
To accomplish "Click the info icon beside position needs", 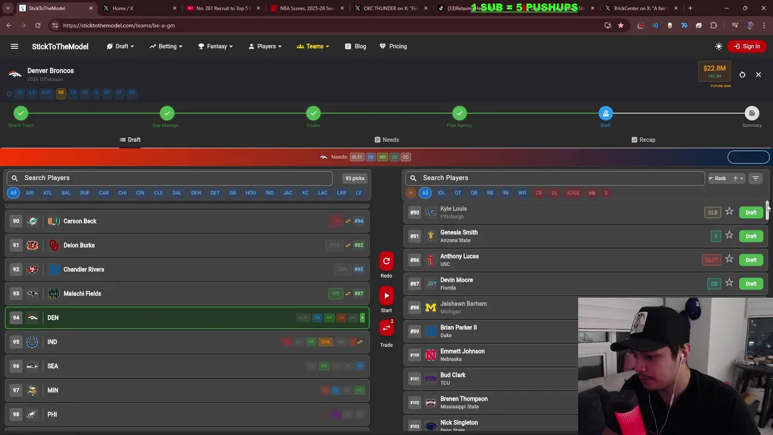I will (9, 93).
